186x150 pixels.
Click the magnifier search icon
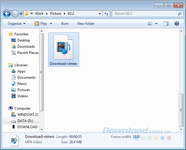(x=180, y=14)
